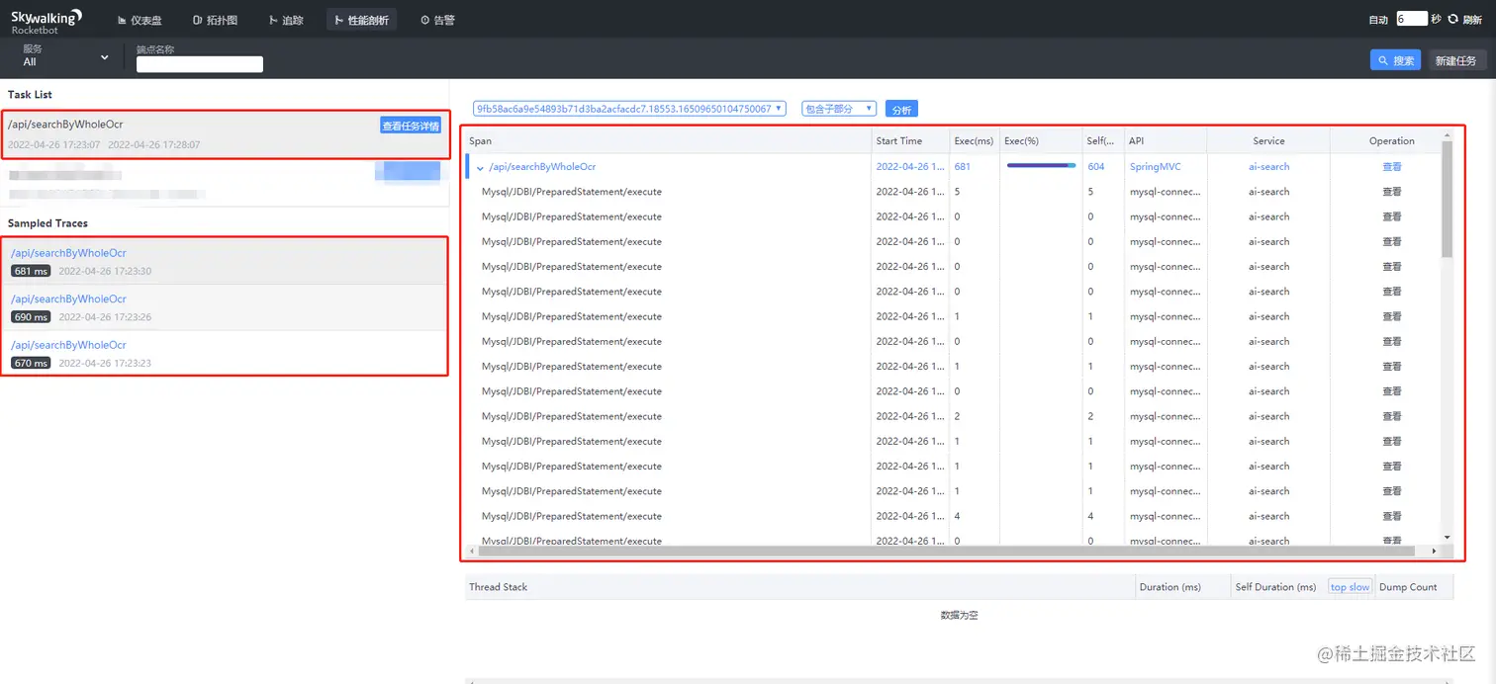The width and height of the screenshot is (1496, 684).
Task: Click the 分析 analyze button
Action: (901, 110)
